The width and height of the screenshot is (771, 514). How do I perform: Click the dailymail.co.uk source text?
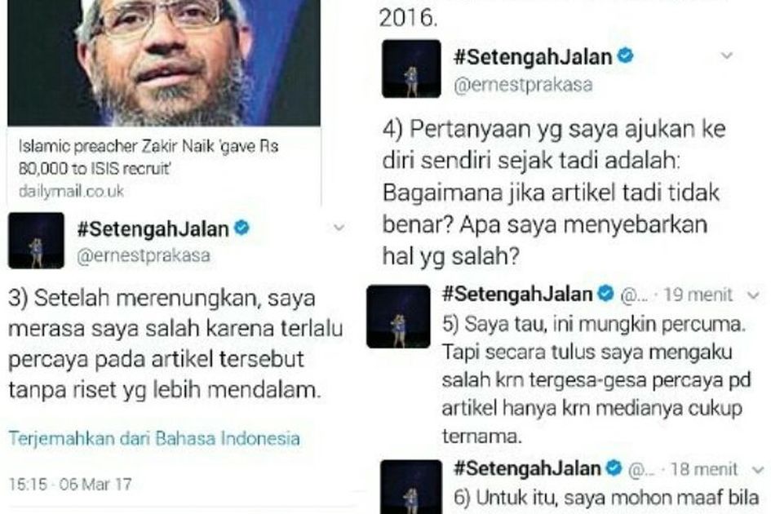point(71,191)
